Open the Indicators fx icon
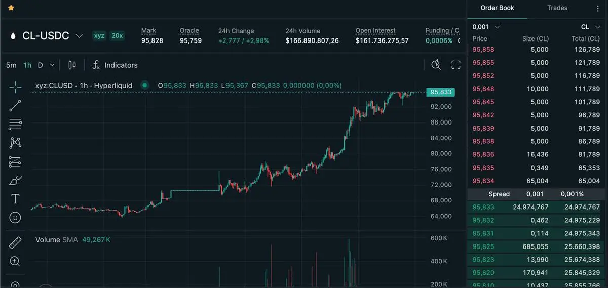608x288 pixels. tap(96, 65)
